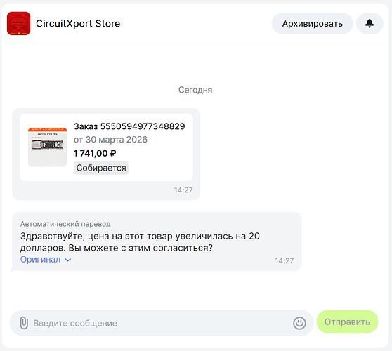Click the order price 1 741,00 ₽
Image resolution: width=392 pixels, height=351 pixels.
click(x=95, y=153)
